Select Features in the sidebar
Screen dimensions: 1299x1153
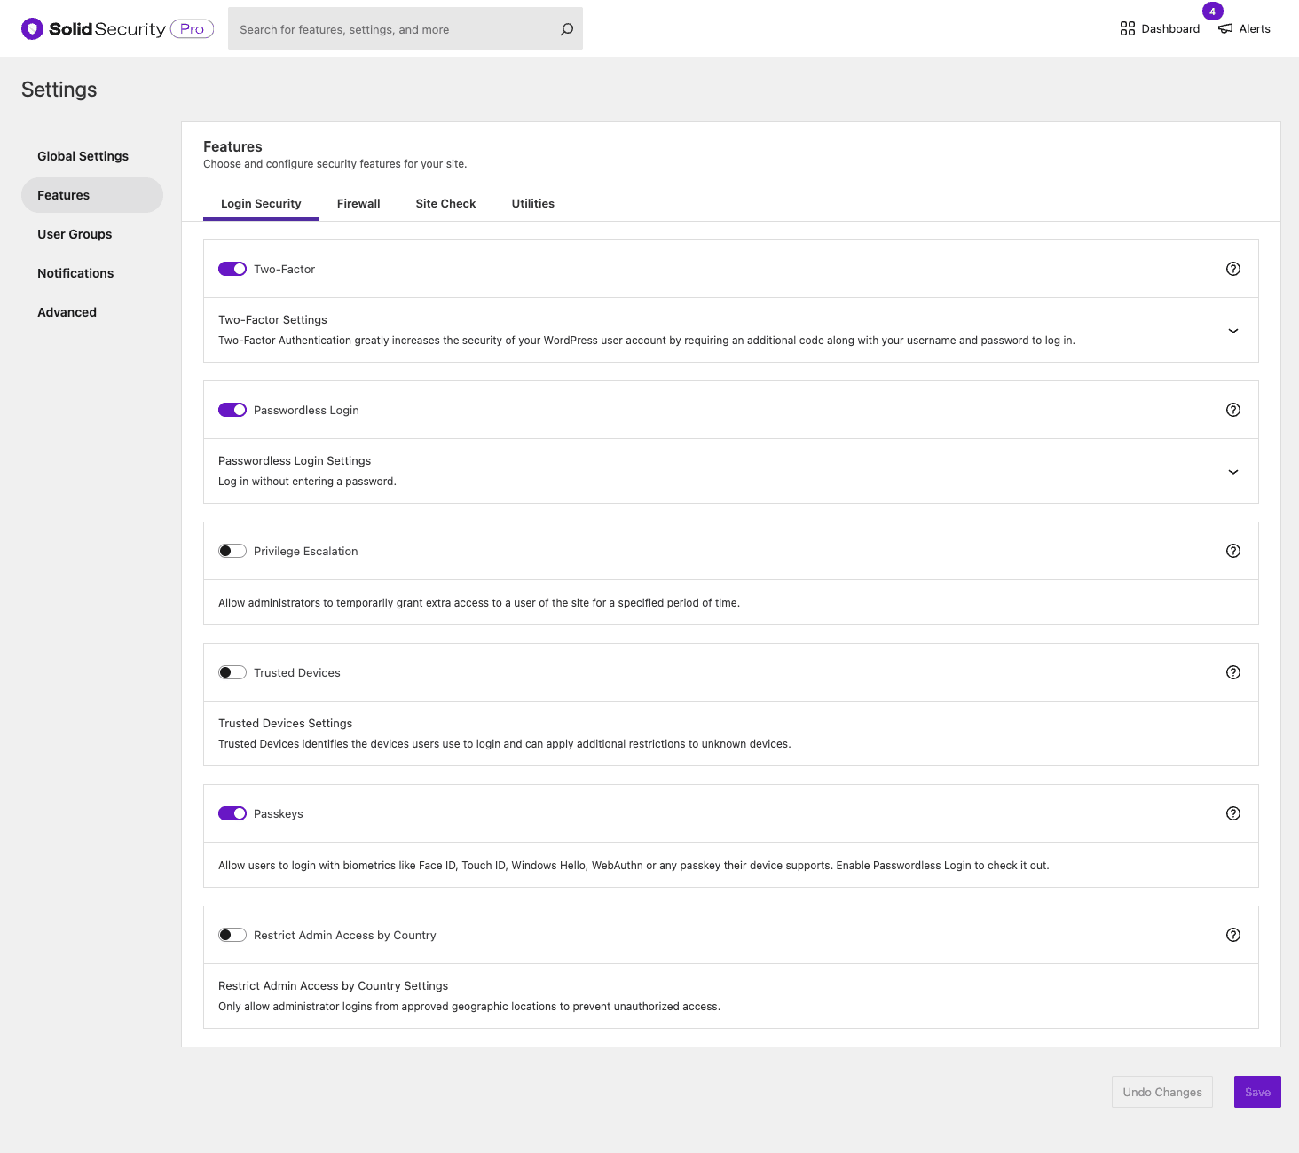click(x=92, y=195)
